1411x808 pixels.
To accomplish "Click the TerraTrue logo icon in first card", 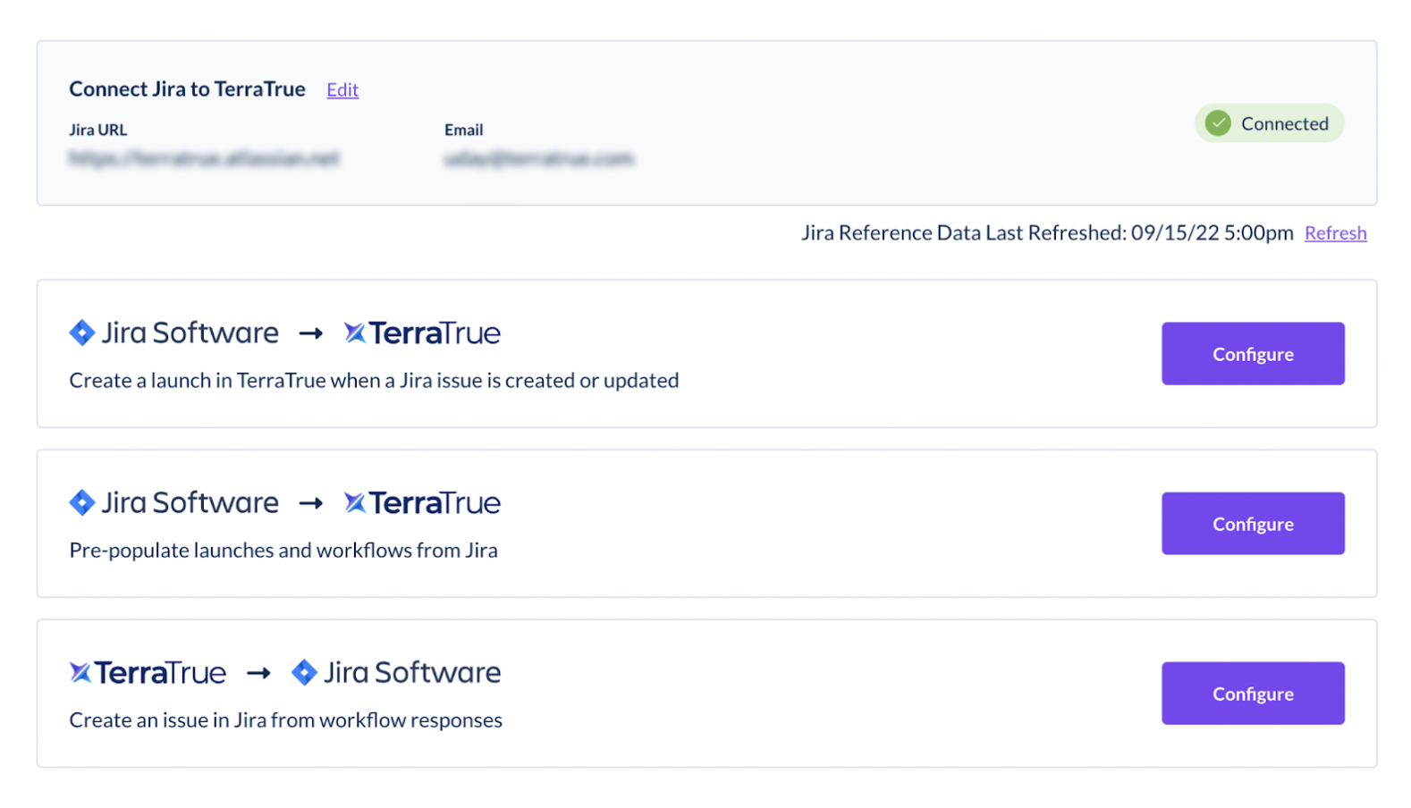I will pos(355,332).
